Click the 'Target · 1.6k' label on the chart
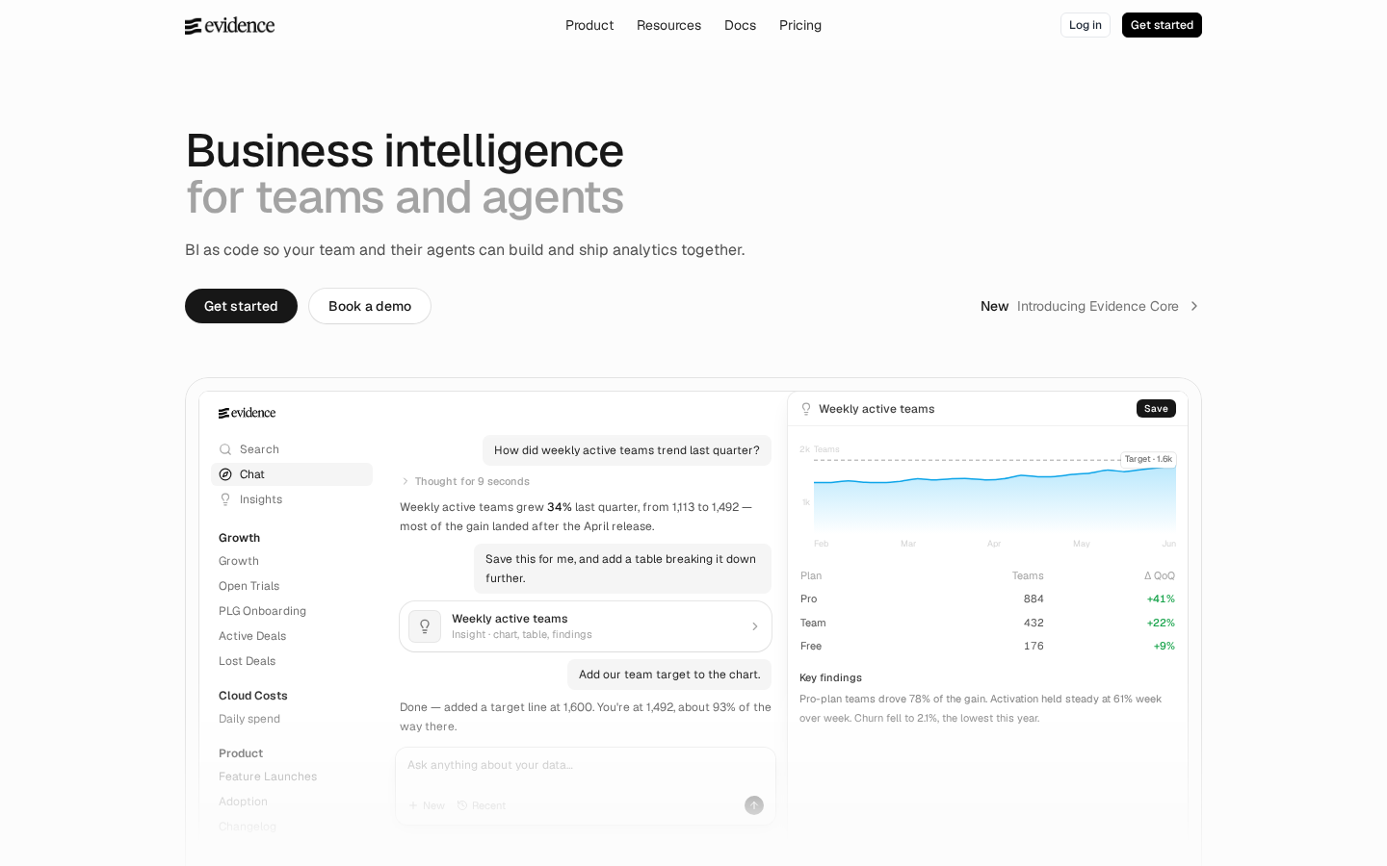 click(x=1148, y=459)
